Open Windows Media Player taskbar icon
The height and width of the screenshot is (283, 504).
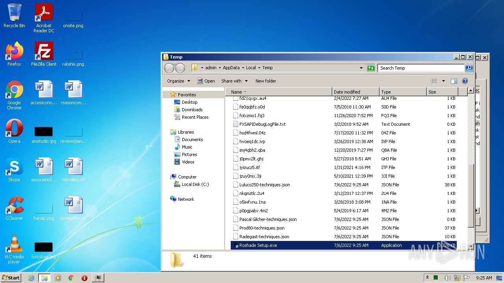click(58, 278)
